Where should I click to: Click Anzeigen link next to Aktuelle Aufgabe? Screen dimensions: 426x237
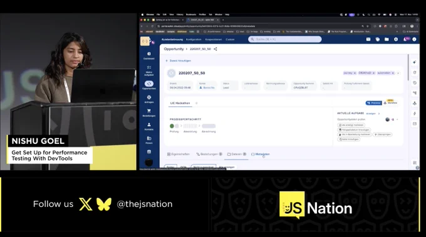[x=371, y=114]
